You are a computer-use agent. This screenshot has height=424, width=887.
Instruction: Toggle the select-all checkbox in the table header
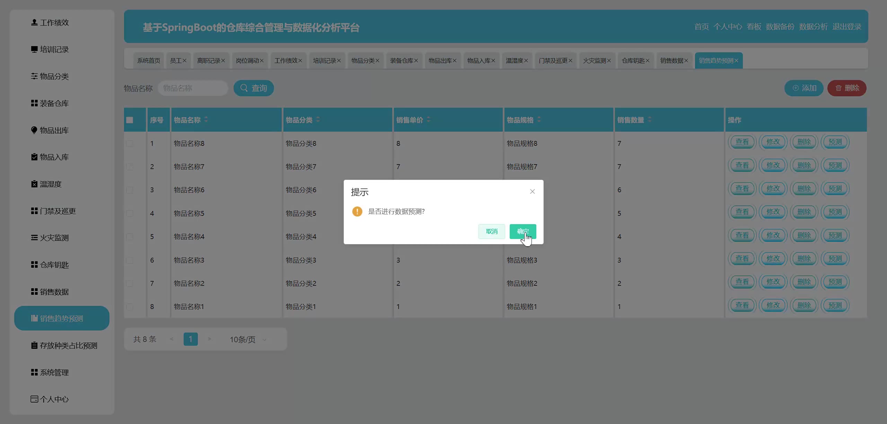[x=130, y=120]
